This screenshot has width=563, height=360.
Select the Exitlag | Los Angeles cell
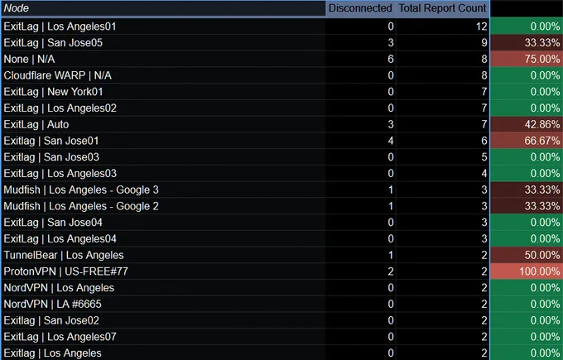pos(163,353)
